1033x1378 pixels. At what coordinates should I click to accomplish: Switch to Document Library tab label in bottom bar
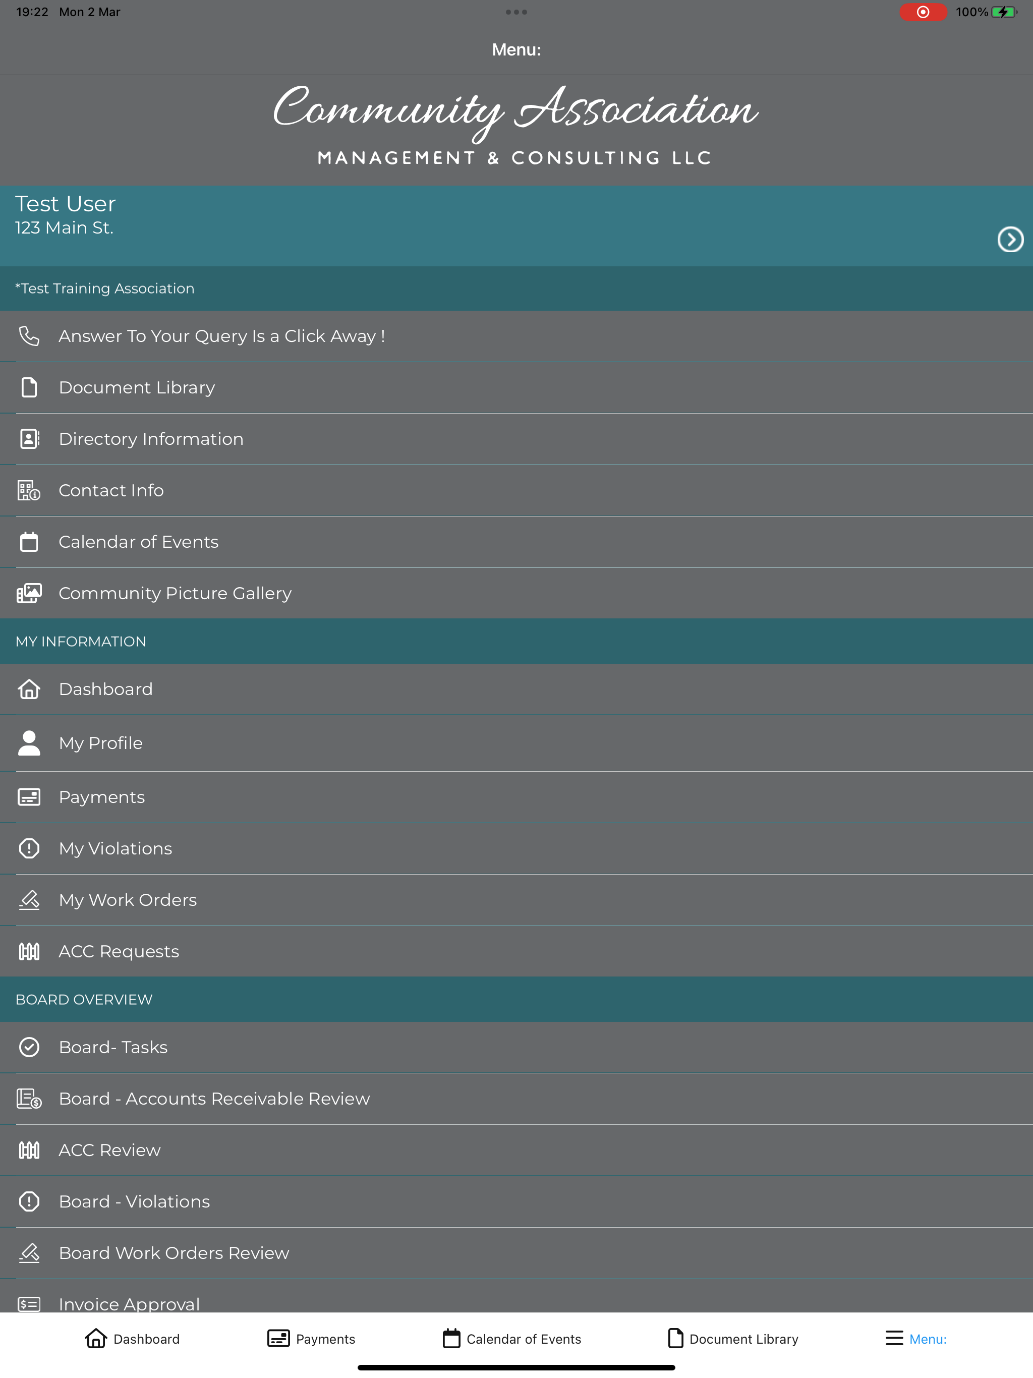(743, 1339)
